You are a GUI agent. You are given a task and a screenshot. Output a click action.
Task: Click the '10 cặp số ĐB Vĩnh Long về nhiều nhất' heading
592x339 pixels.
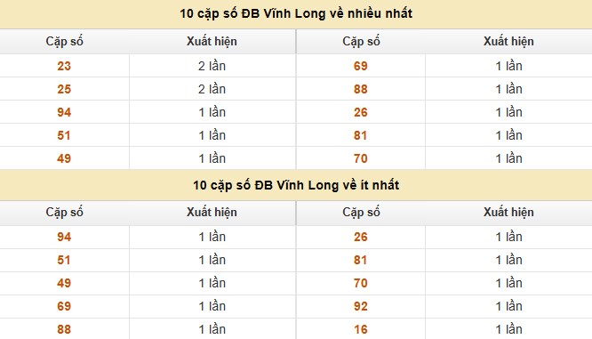click(x=296, y=13)
